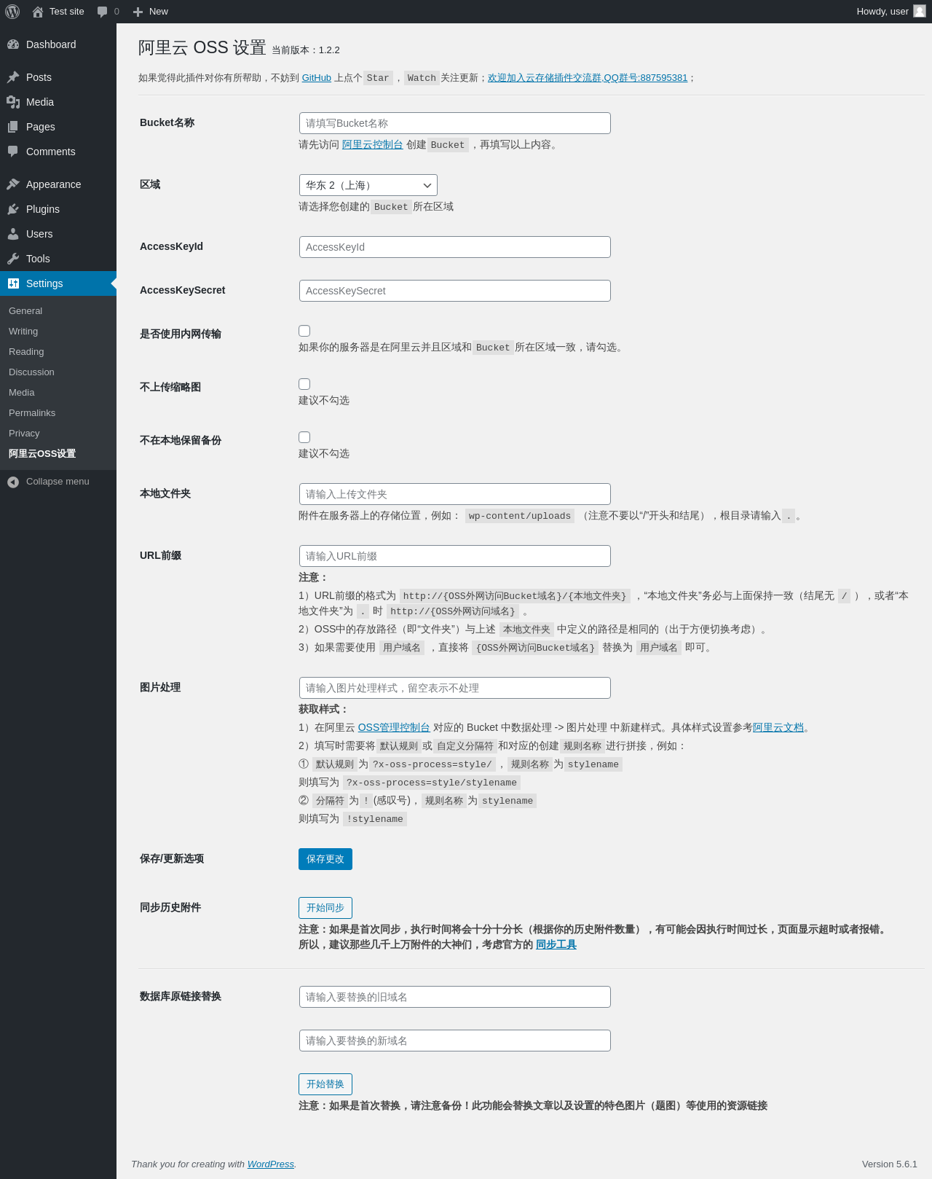Select the General settings submenu
Viewport: 932px width, 1179px height.
click(25, 310)
